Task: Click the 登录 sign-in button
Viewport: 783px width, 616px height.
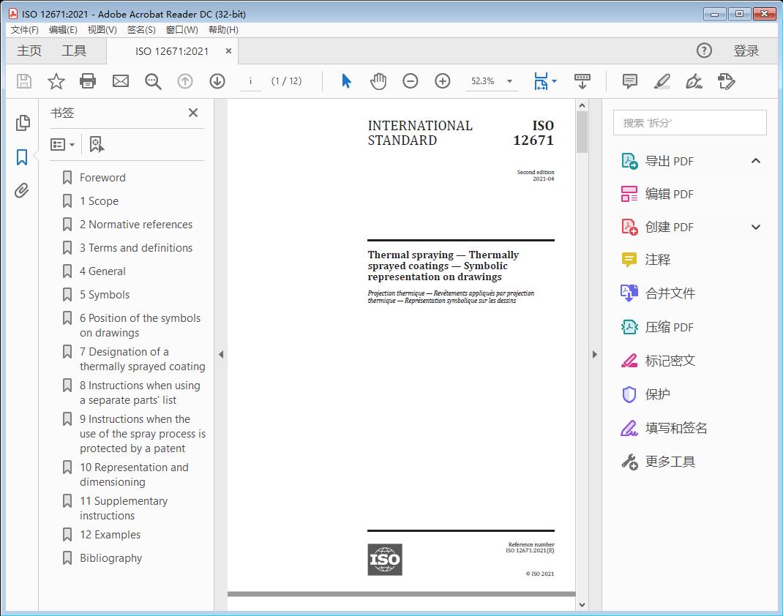Action: tap(746, 50)
